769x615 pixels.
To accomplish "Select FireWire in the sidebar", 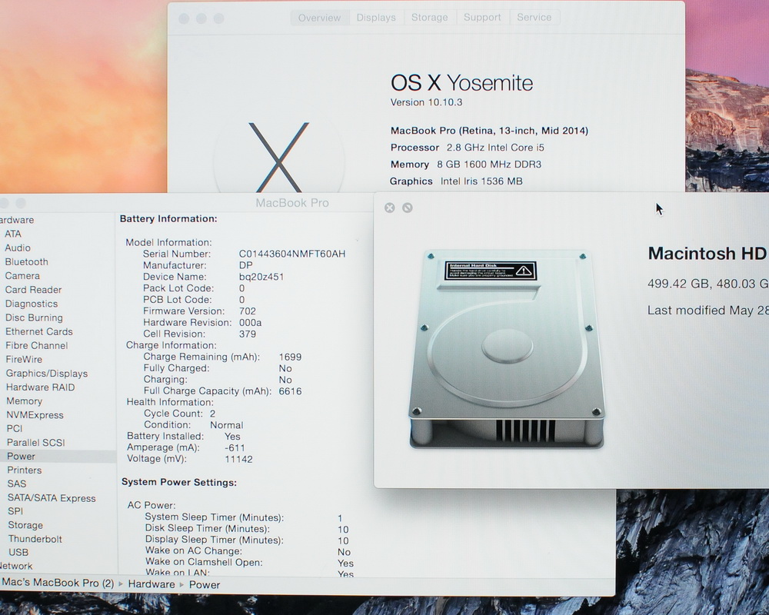I will (24, 359).
